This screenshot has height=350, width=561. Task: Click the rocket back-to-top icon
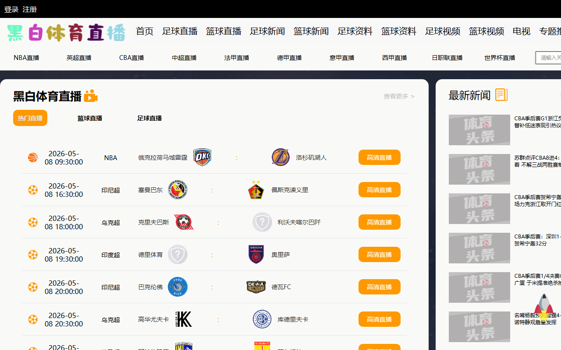(543, 307)
